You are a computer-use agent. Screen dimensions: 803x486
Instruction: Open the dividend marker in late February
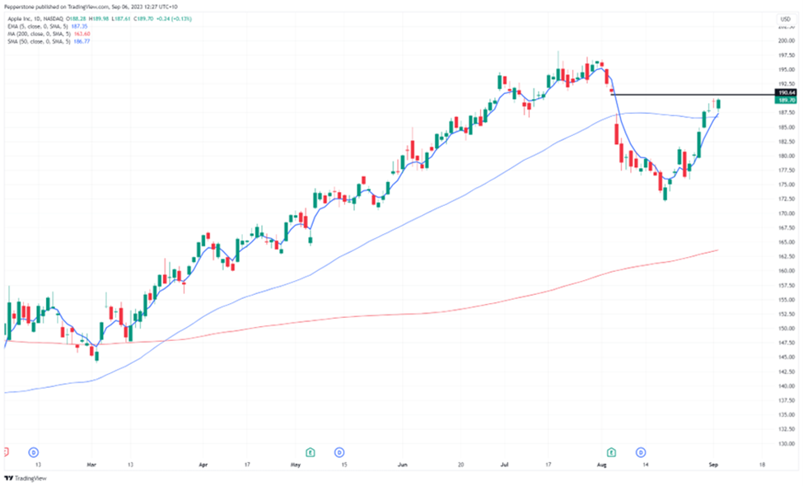point(33,452)
